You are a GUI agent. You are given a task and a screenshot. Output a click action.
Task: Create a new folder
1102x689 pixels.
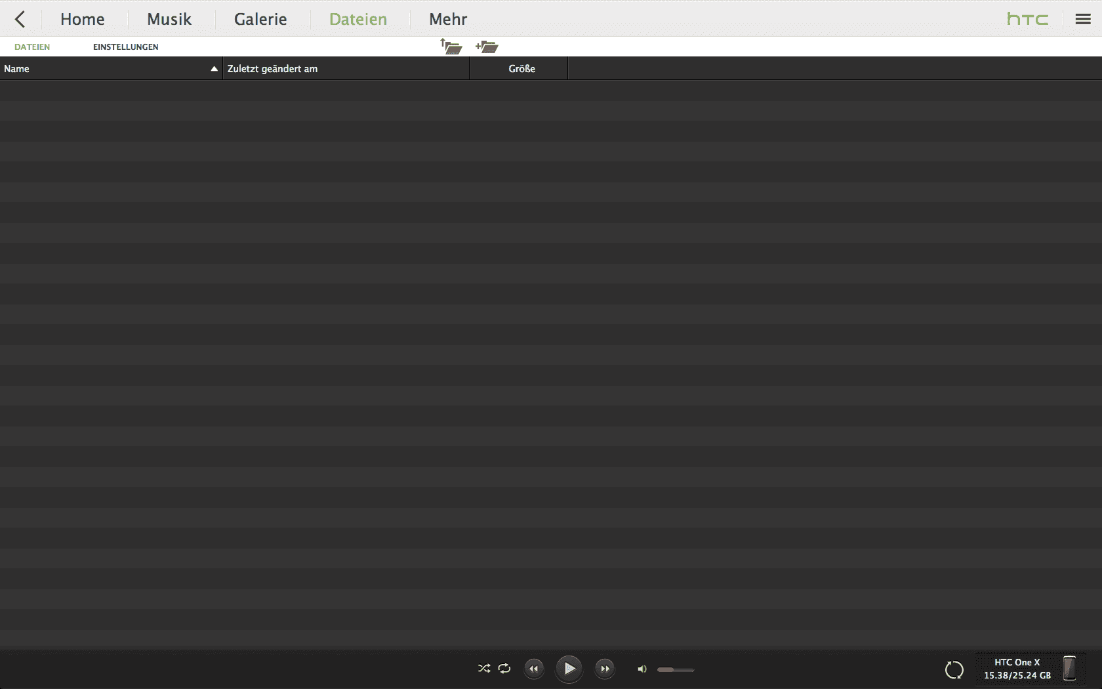pyautogui.click(x=487, y=47)
